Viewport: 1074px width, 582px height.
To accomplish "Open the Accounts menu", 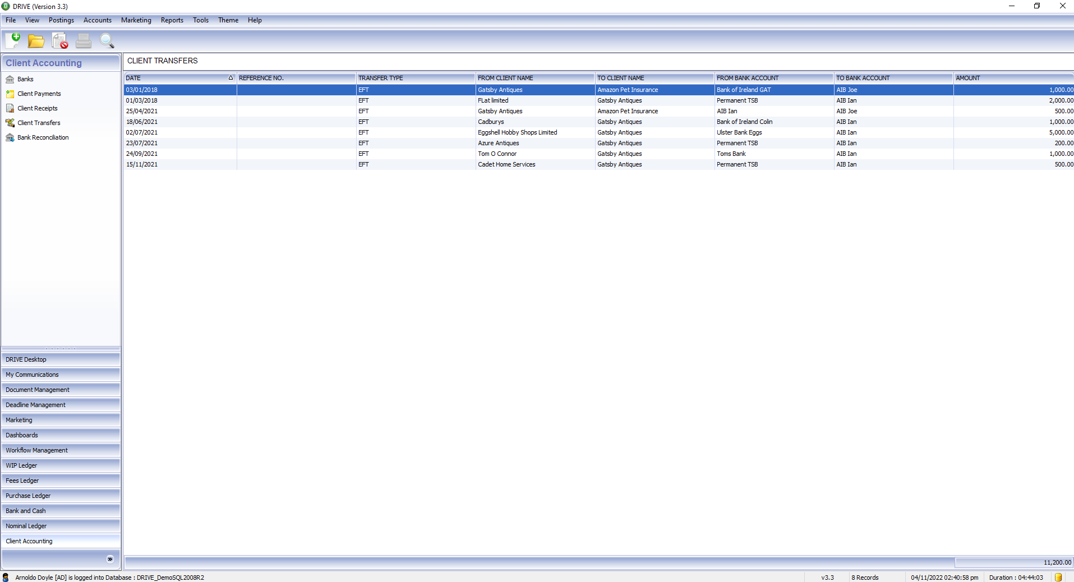I will coord(98,20).
